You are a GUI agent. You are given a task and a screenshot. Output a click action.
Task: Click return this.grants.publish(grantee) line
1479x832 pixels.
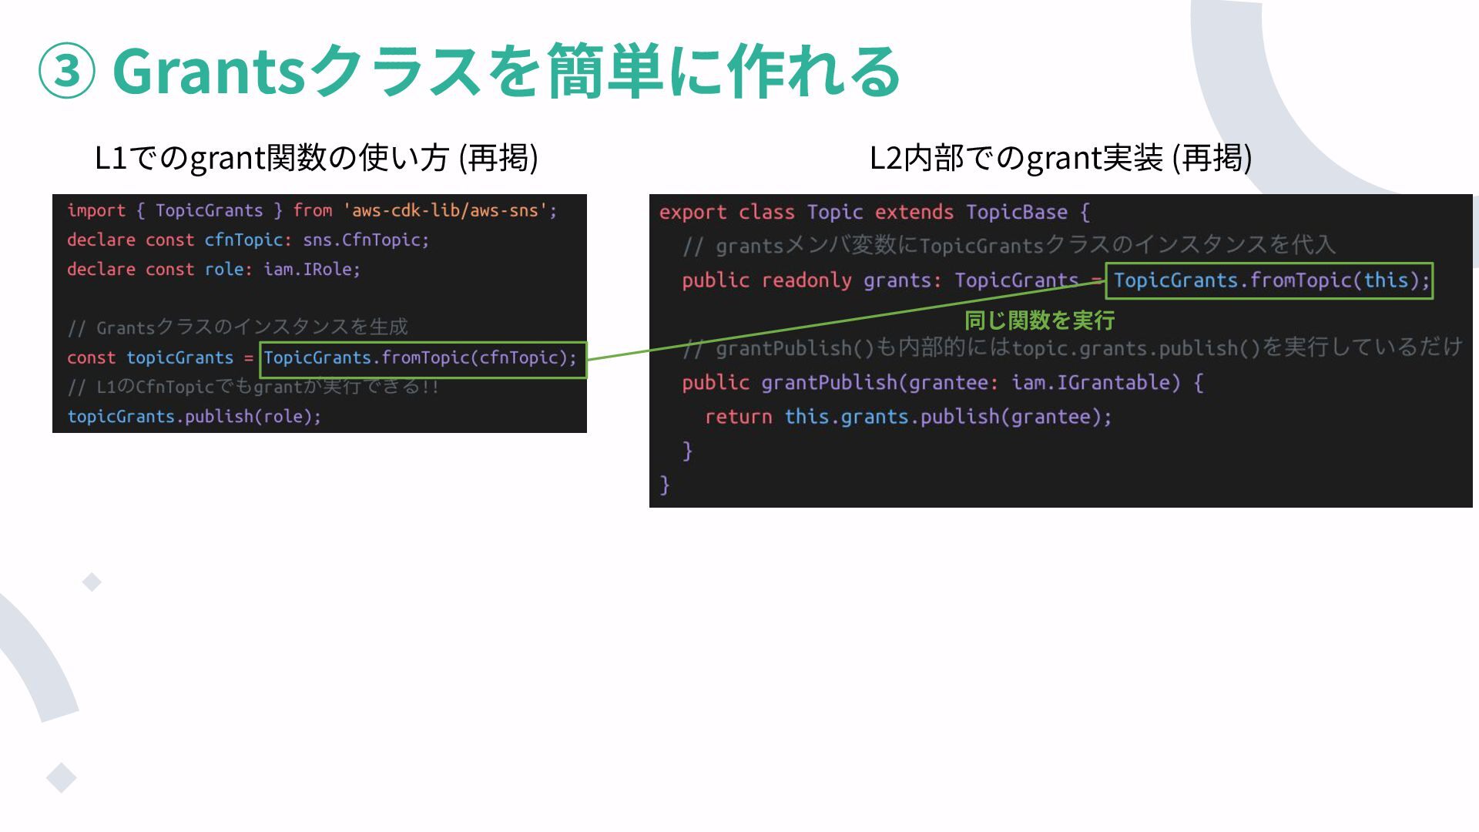point(908,418)
